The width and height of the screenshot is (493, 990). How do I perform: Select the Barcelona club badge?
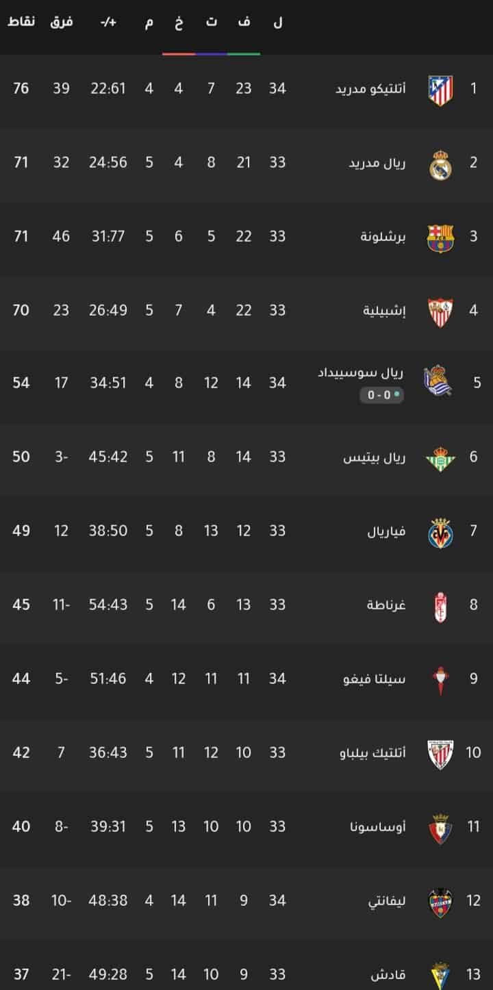440,238
